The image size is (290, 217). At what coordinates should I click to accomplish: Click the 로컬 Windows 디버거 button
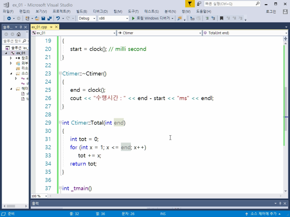[x=153, y=18]
